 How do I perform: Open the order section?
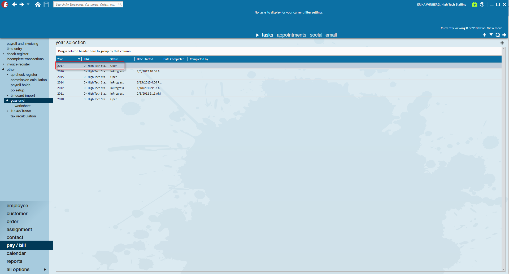[x=12, y=222]
